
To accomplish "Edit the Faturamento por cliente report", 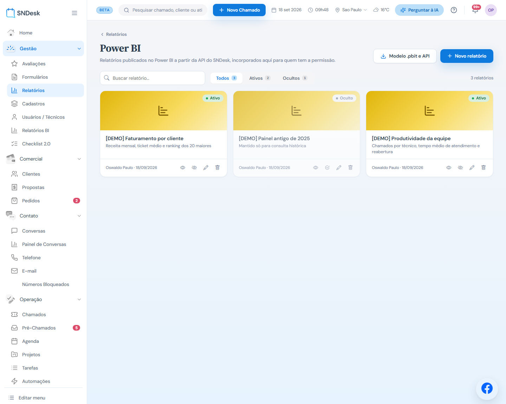I will [x=206, y=168].
